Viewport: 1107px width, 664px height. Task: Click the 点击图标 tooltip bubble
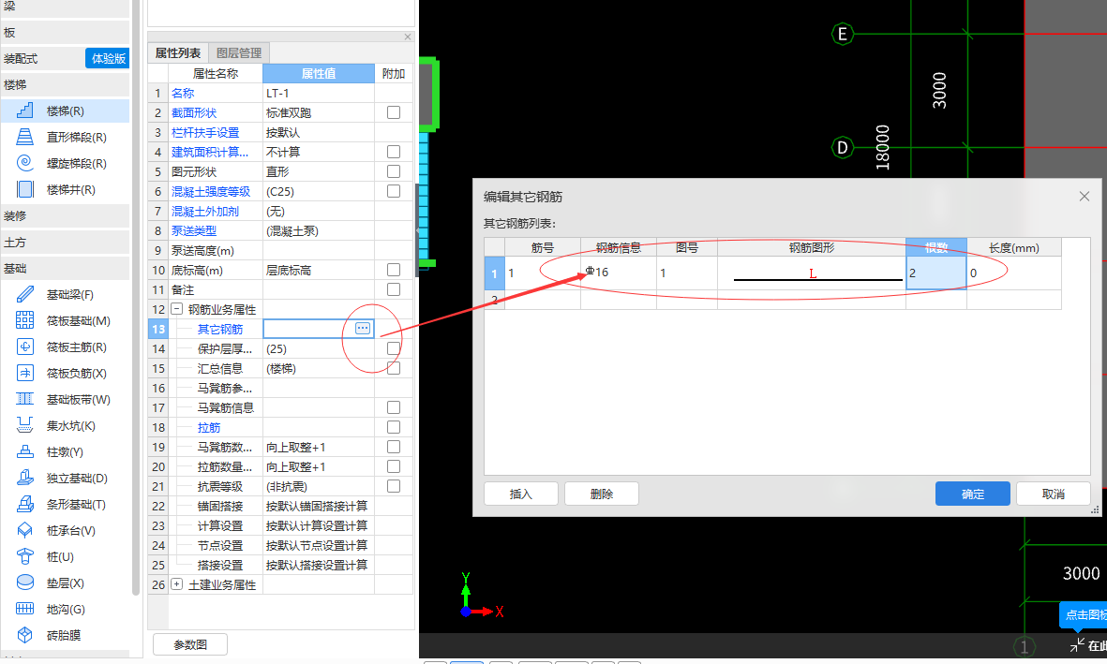[1084, 614]
